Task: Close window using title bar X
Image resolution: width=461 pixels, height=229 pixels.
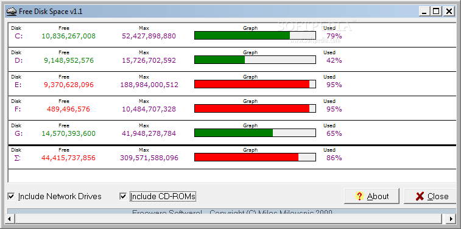Action: 449,12
